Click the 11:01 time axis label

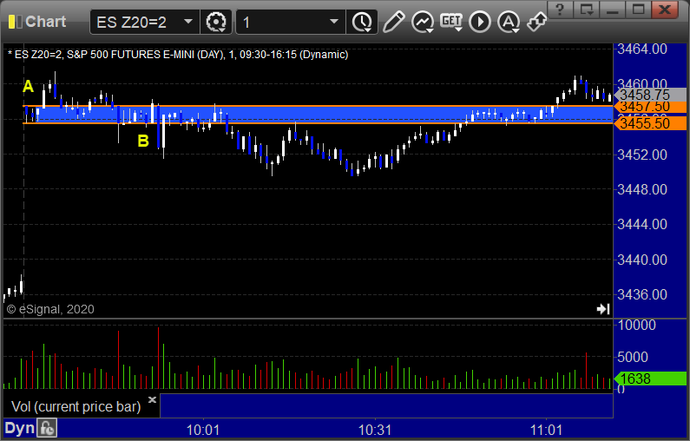[546, 430]
